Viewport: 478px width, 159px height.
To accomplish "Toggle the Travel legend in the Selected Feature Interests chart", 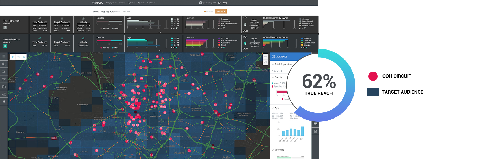I will click(222, 45).
